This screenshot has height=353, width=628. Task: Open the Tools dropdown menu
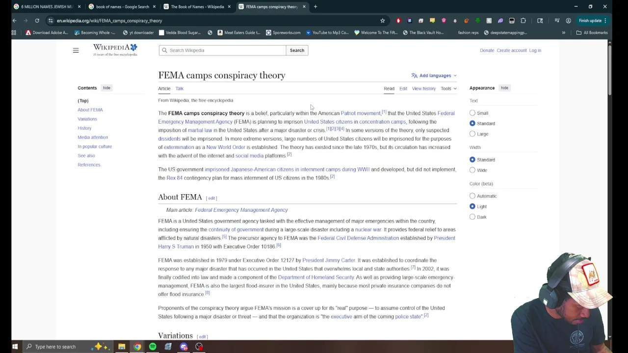(448, 89)
